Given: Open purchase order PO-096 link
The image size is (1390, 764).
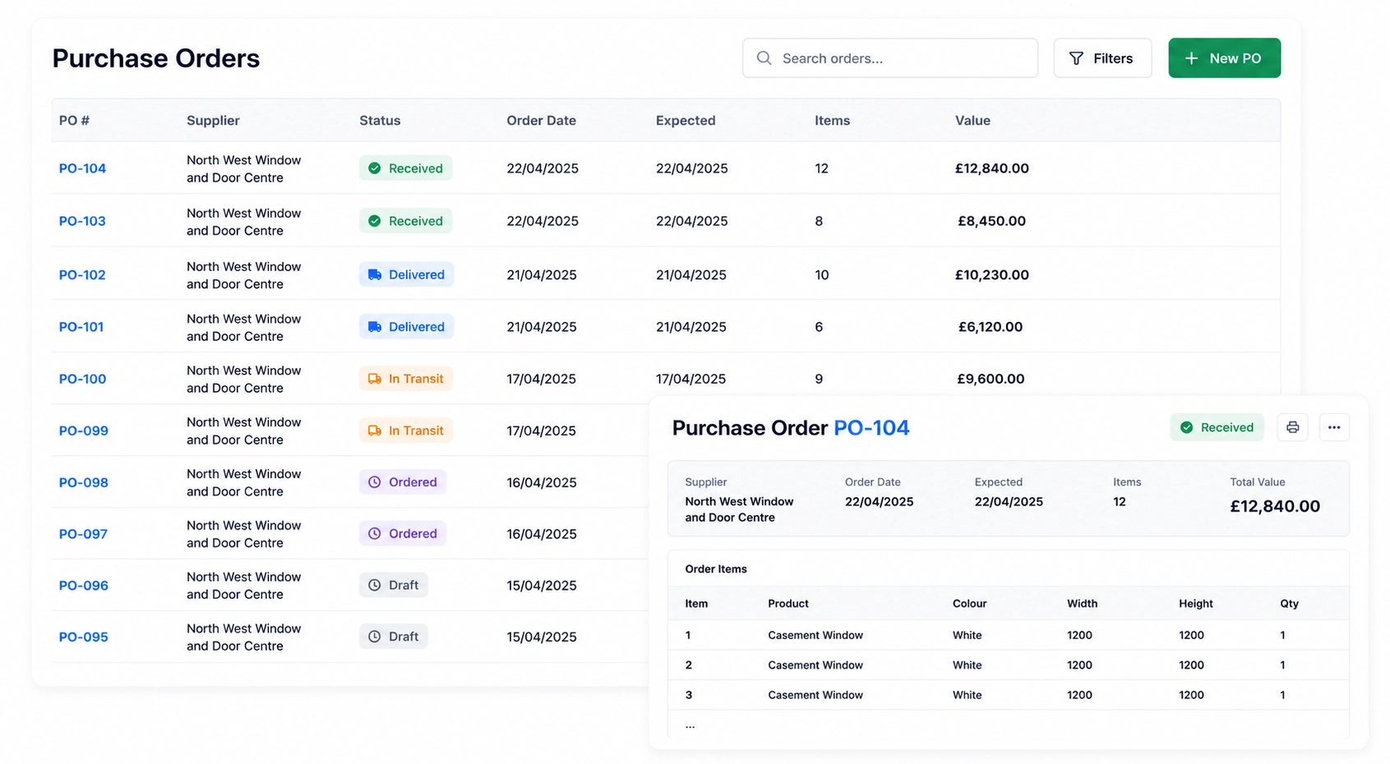Looking at the screenshot, I should 83,586.
